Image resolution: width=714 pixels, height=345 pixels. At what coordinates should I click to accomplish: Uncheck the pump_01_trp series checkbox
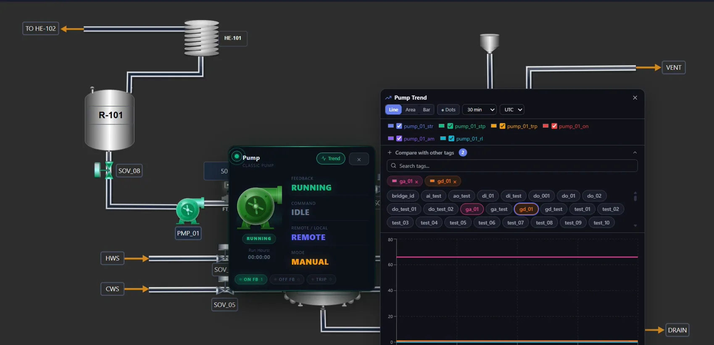pyautogui.click(x=502, y=126)
